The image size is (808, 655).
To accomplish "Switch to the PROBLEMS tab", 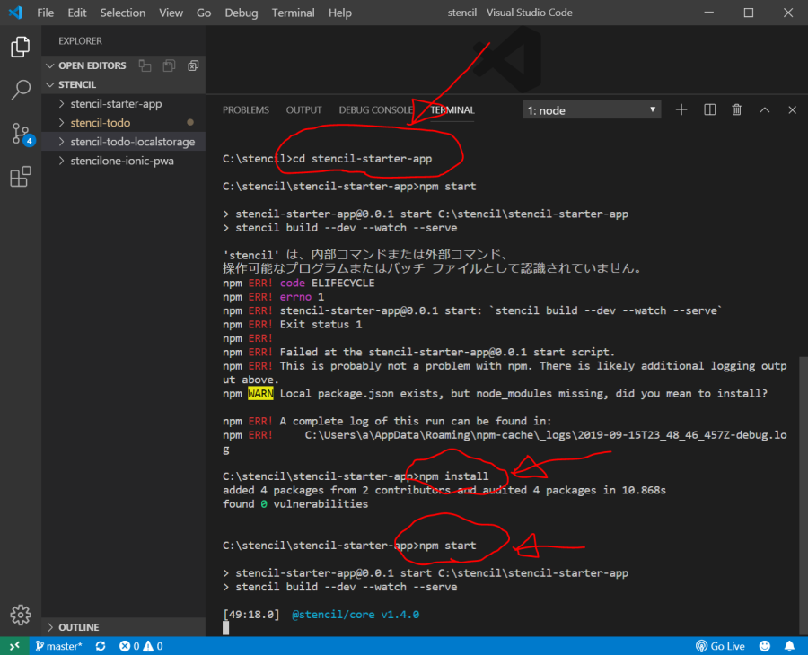I will [245, 109].
